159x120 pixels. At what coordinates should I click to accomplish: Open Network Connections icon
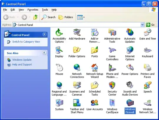77,68
